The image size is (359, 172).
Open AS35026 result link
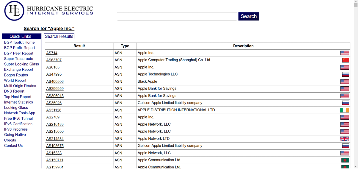[x=54, y=103]
